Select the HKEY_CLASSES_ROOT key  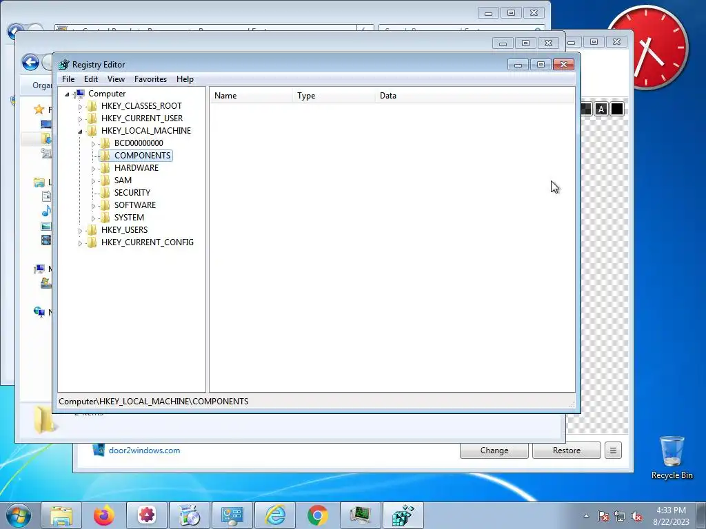point(141,105)
